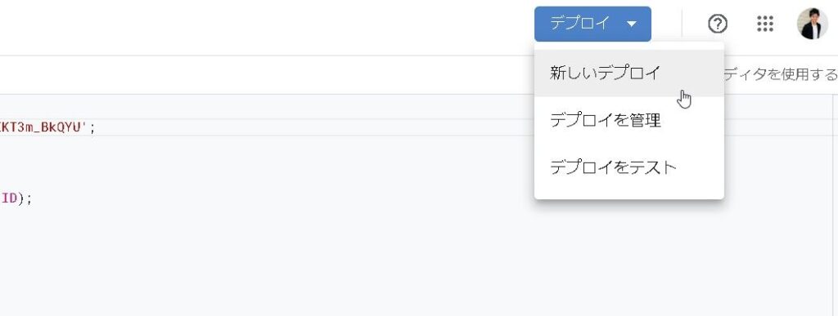Open the Help question mark icon
The image size is (838, 316).
[718, 24]
